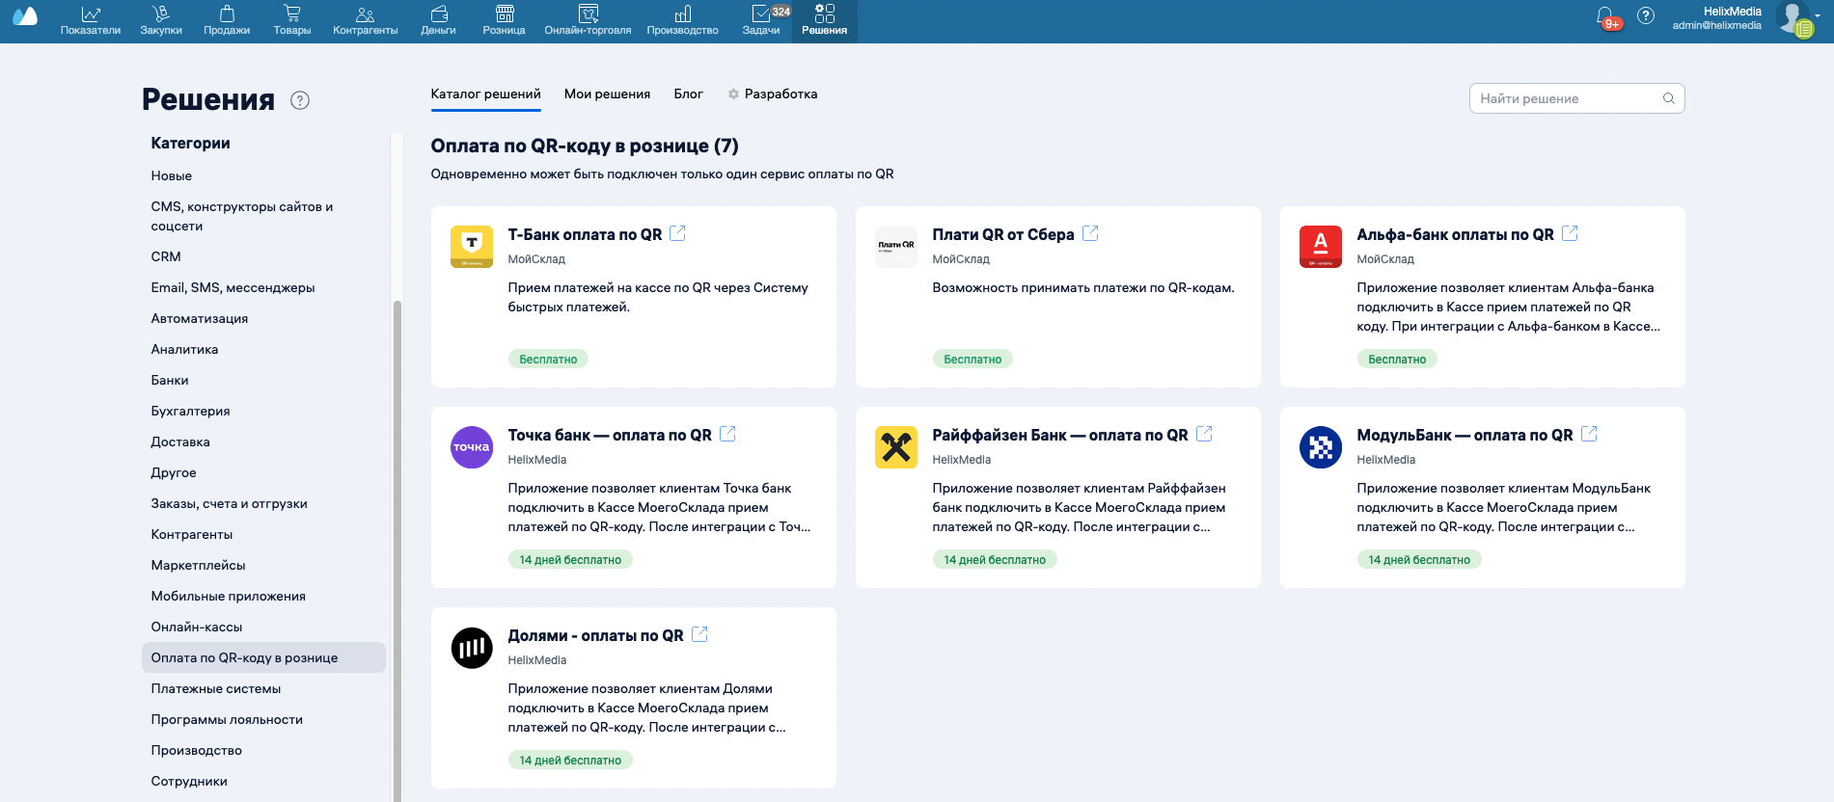Open МодульБанк external link icon
Image resolution: width=1834 pixels, height=802 pixels.
(1589, 434)
